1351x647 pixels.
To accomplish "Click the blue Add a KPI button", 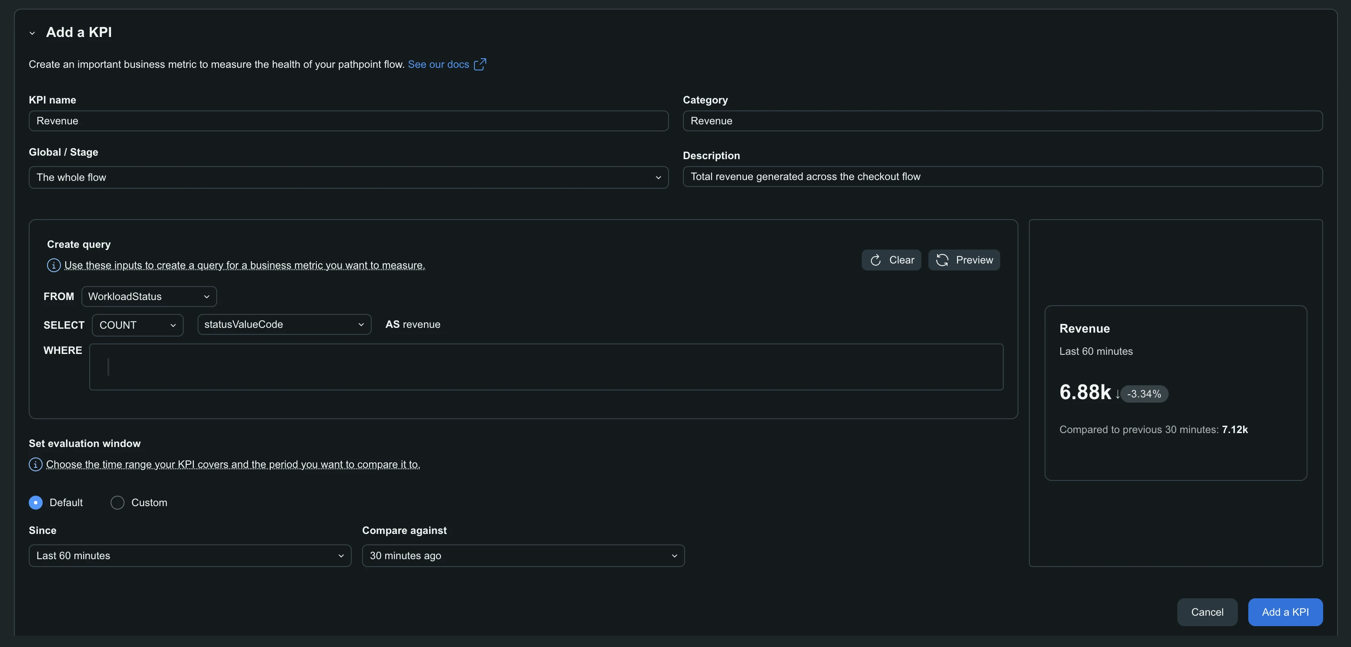I will (1285, 612).
